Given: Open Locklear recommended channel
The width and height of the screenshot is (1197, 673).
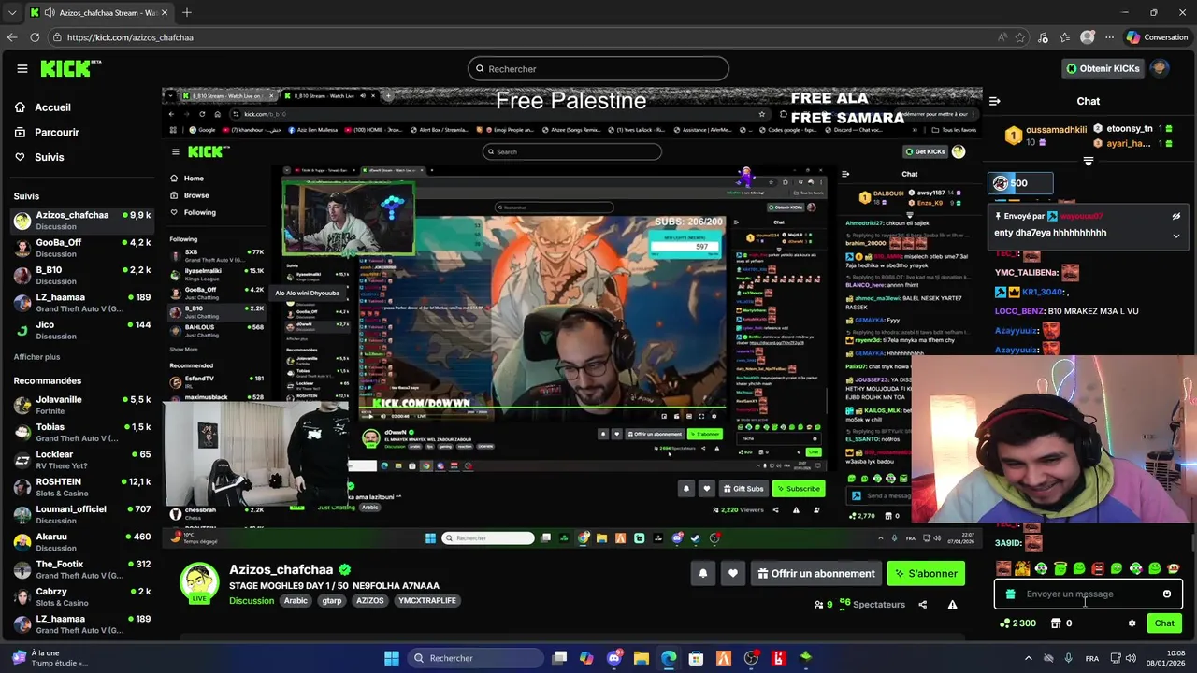Looking at the screenshot, I should 81,460.
